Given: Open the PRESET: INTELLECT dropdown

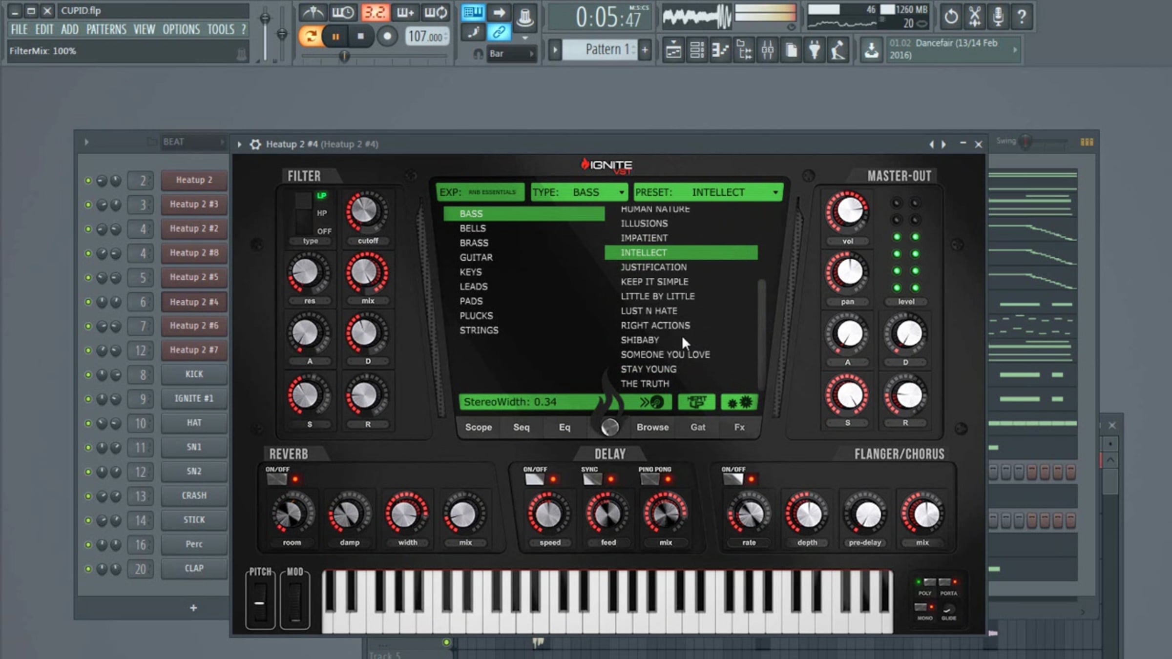Looking at the screenshot, I should 708,192.
